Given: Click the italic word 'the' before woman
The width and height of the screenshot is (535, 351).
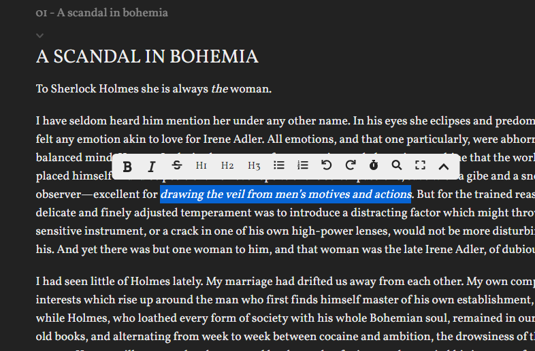Looking at the screenshot, I should [219, 89].
